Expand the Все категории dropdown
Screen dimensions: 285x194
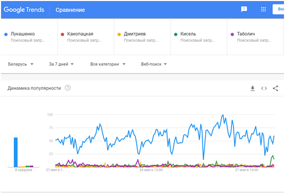coord(108,64)
